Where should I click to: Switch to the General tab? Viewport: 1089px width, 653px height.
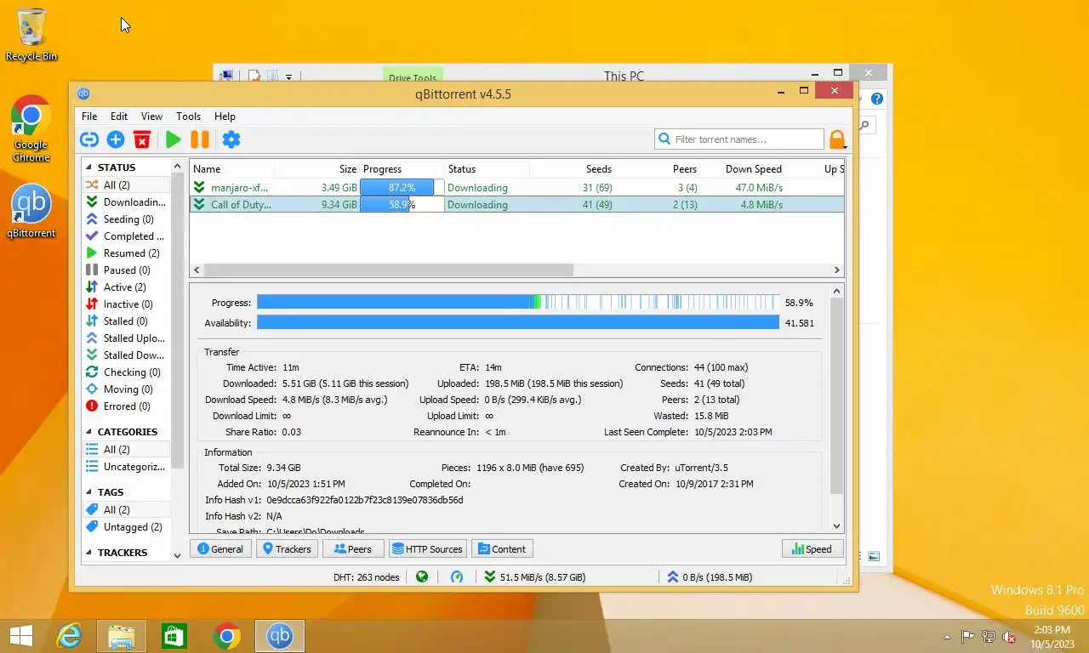pyautogui.click(x=220, y=549)
